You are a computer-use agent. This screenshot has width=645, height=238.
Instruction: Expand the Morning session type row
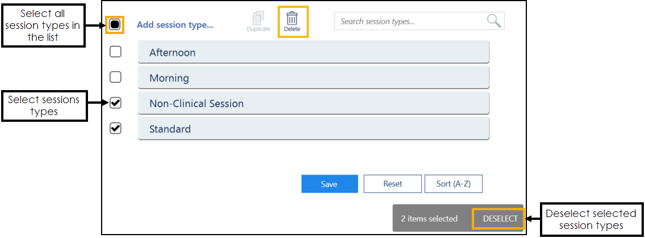313,78
